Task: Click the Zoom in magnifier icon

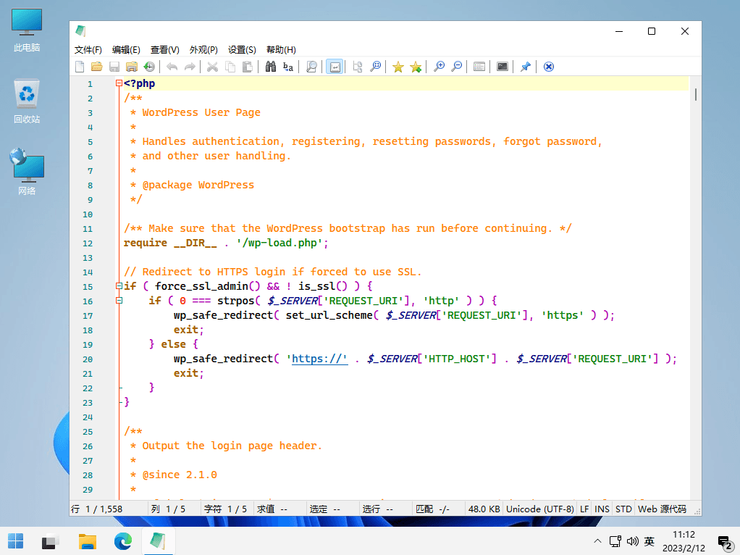Action: 439,67
